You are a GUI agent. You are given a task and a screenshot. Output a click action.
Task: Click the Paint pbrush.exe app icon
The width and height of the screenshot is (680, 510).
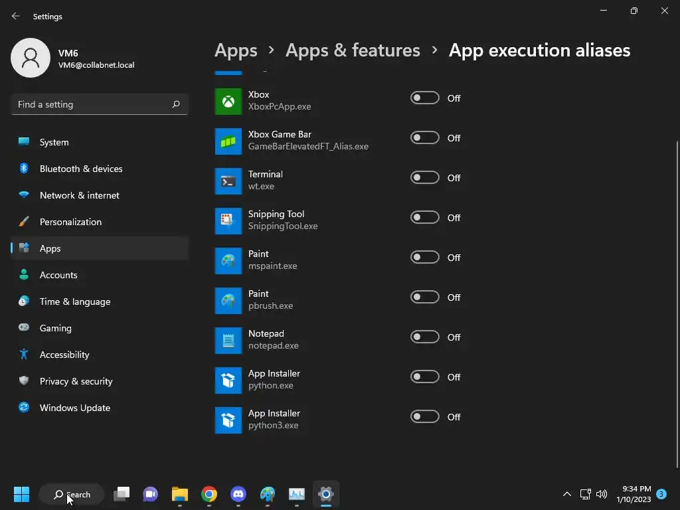coord(228,301)
